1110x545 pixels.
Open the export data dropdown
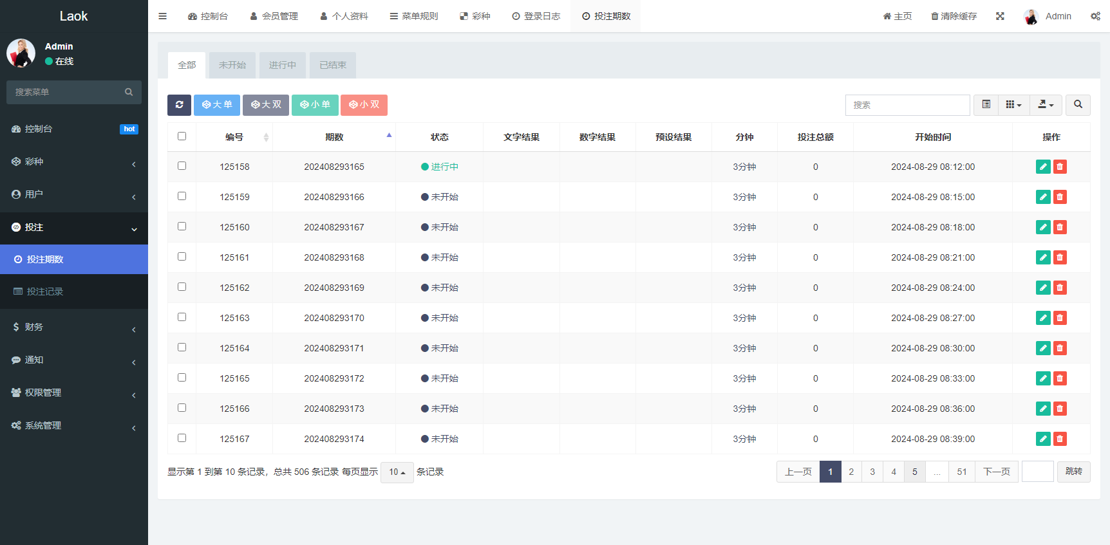click(1046, 105)
